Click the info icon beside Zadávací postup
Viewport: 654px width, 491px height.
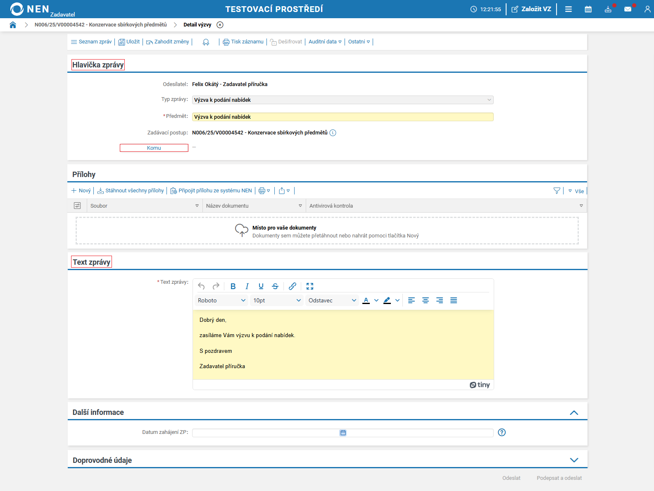click(333, 133)
